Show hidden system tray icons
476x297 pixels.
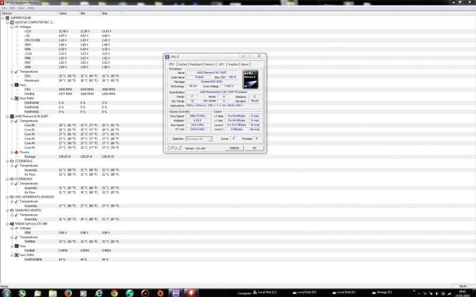pos(419,293)
